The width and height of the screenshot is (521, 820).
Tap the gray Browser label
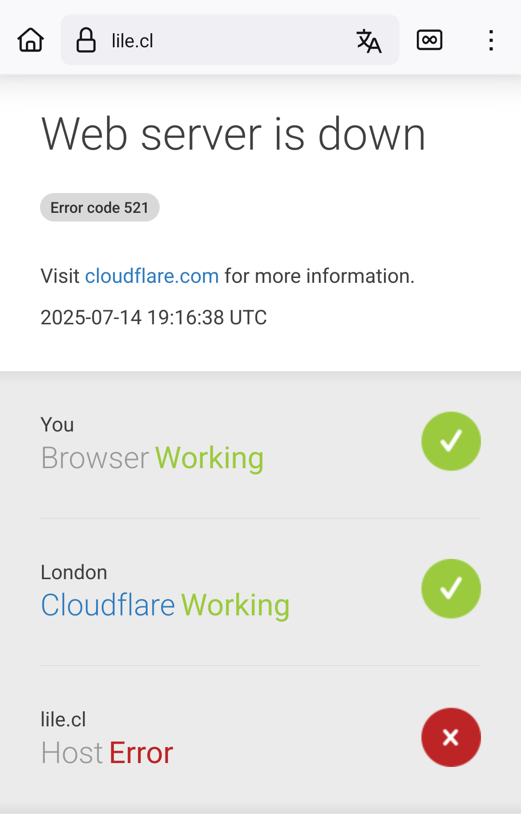[x=95, y=458]
